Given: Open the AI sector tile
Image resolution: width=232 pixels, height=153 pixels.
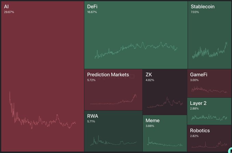Looking at the screenshot, I should [x=42, y=68].
